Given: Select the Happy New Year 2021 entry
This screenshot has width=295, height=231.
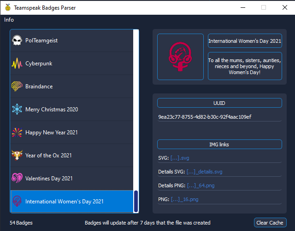Looking at the screenshot, I should 72,133.
